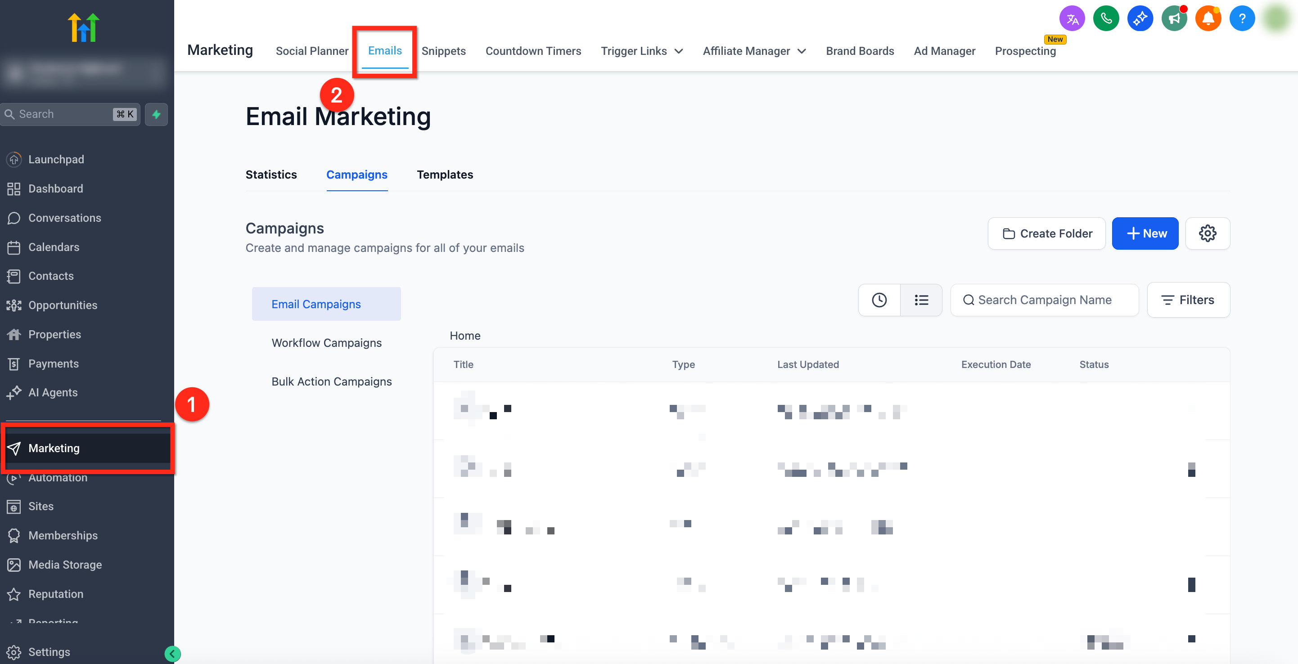Screen dimensions: 1298x664
Task: Open the Filters panel
Action: pyautogui.click(x=1188, y=300)
